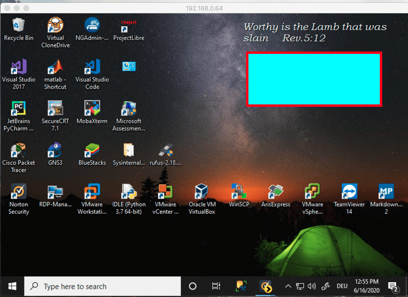Select the TeamViewer 14 shortcut
This screenshot has height=297, width=408.
(349, 192)
